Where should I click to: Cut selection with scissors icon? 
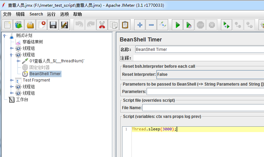point(102,25)
